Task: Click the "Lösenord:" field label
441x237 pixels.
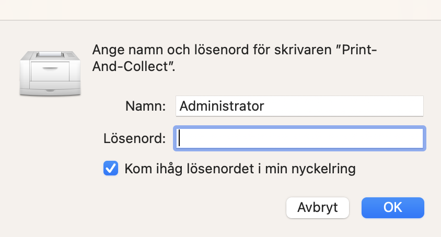Action: pyautogui.click(x=134, y=138)
